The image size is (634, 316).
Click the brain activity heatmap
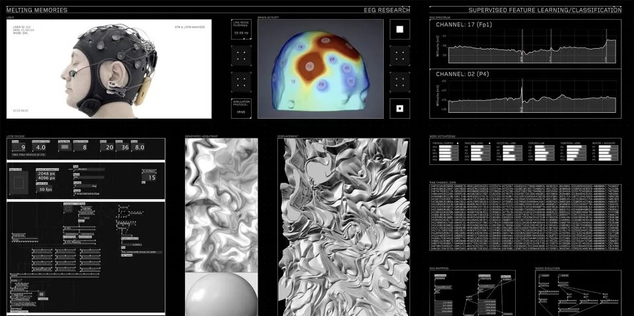tap(320, 69)
